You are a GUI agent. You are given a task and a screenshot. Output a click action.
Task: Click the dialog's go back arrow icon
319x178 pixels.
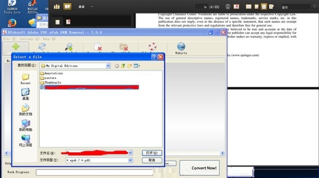point(117,66)
